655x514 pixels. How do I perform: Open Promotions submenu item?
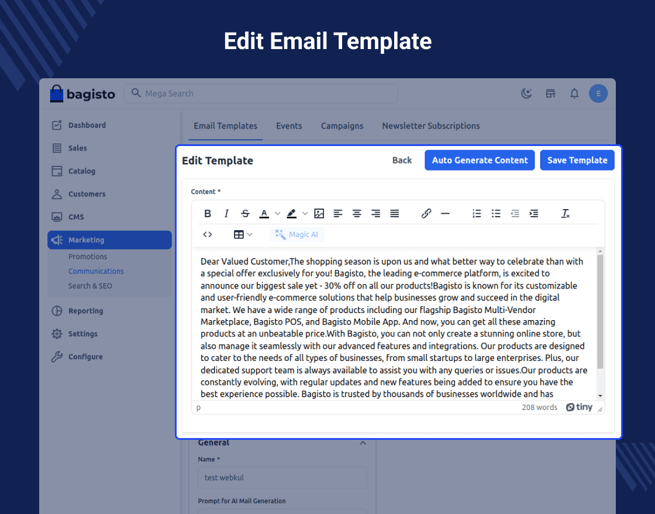(x=88, y=256)
